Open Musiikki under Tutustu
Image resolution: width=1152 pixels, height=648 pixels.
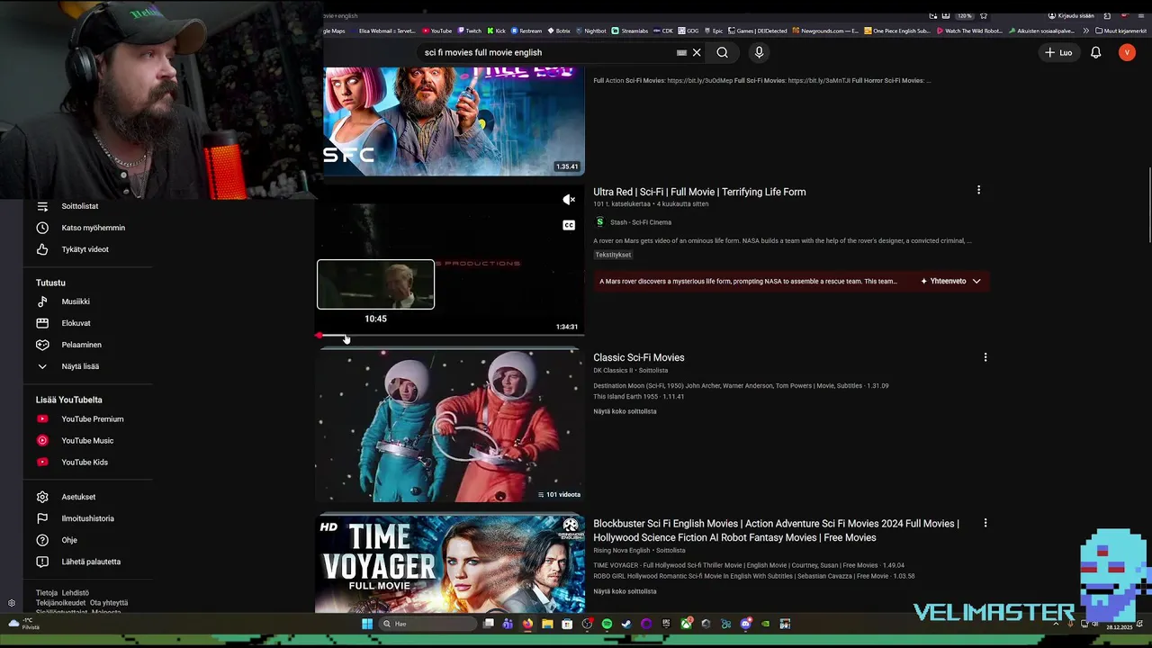tap(76, 301)
